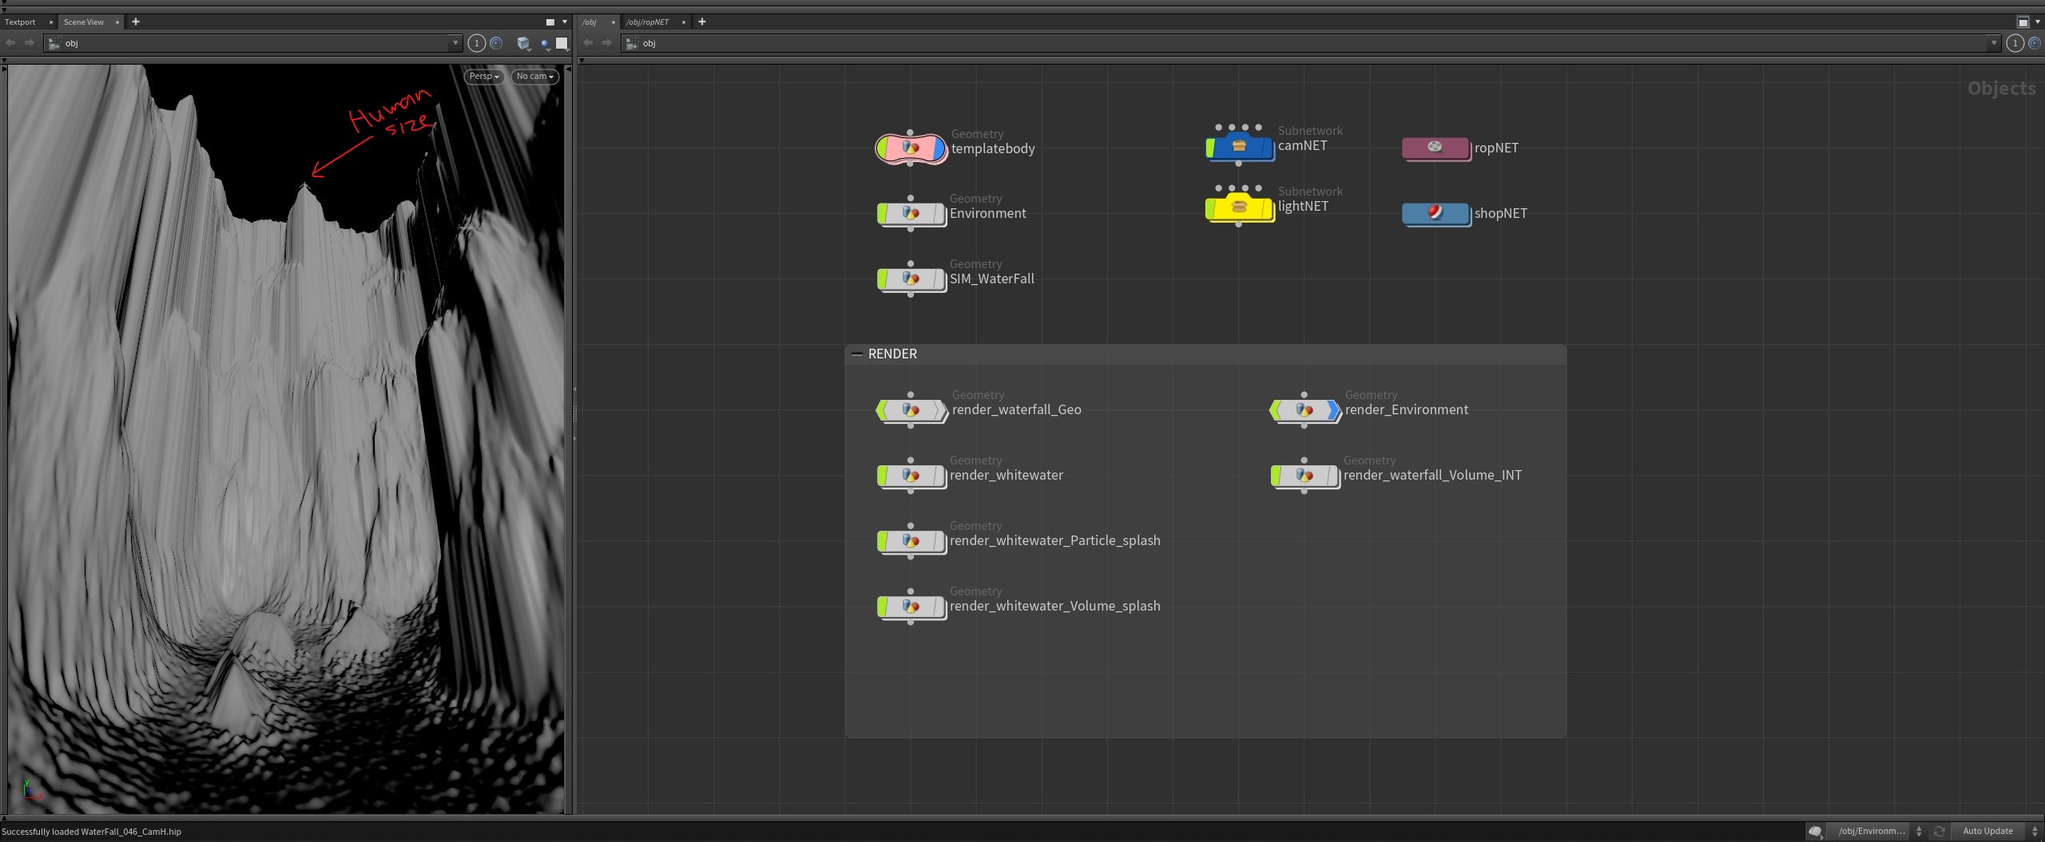This screenshot has height=842, width=2045.
Task: Maximize the network editor pane
Action: (x=2023, y=22)
